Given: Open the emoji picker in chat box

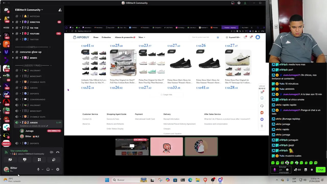Looking at the screenshot, I should coord(287,170).
